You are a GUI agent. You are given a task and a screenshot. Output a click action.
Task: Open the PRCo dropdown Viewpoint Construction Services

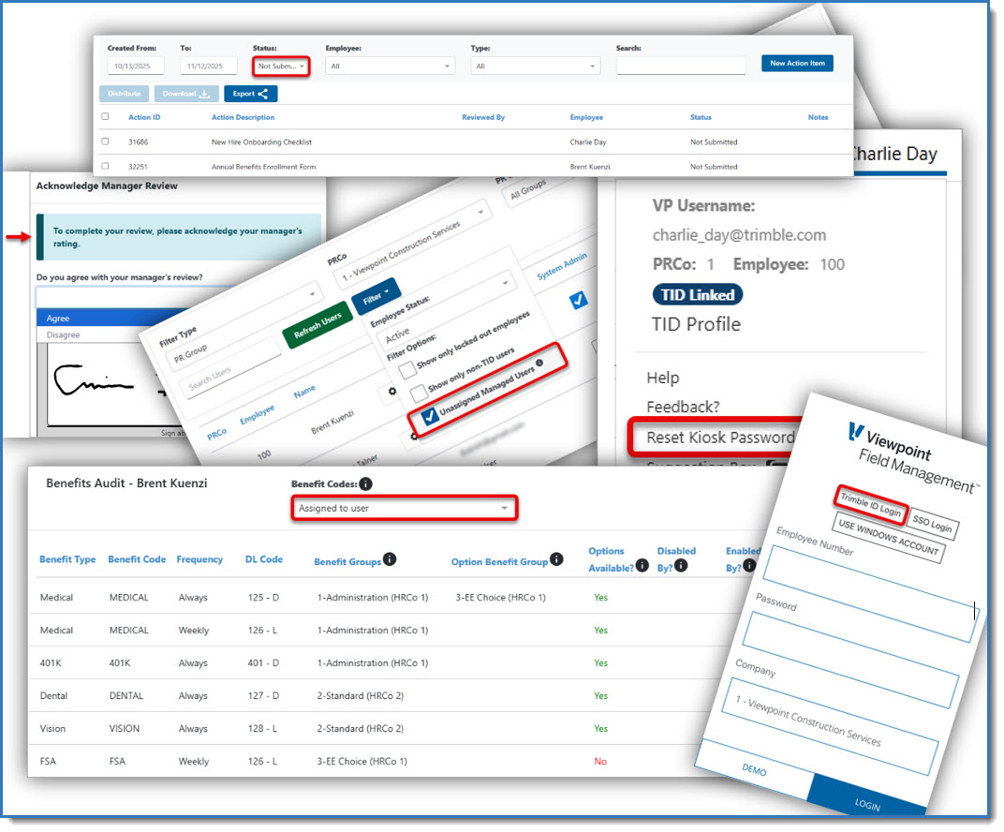(x=412, y=246)
